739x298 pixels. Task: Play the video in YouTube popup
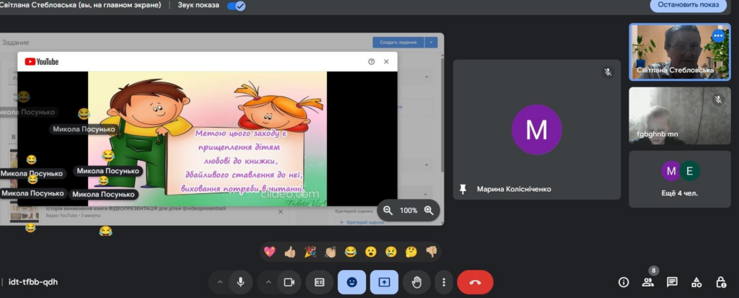pos(207,139)
